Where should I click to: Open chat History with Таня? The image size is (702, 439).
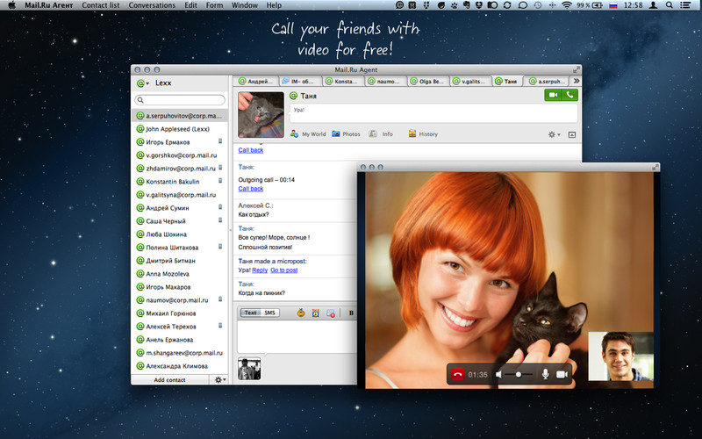pos(423,134)
